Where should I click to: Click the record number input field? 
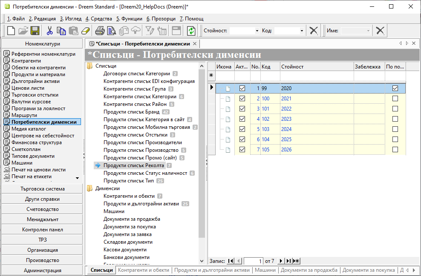(x=254, y=261)
